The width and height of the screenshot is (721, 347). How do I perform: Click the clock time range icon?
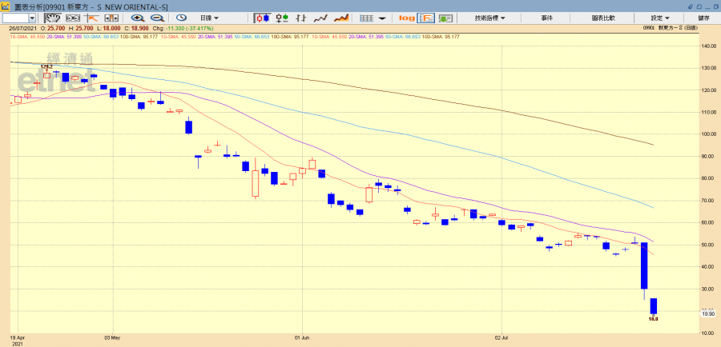point(182,18)
